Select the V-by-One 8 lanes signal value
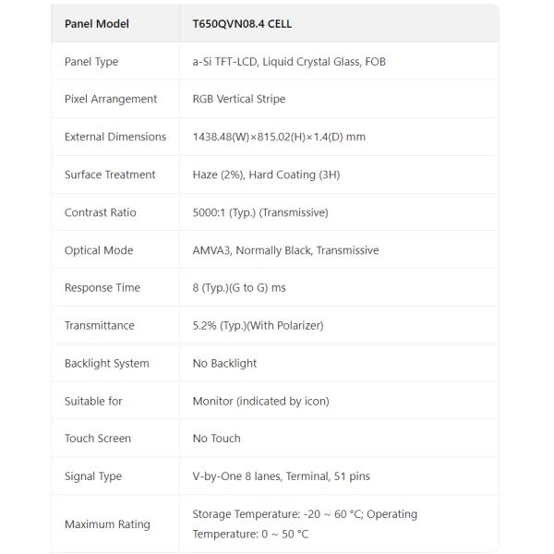 point(281,476)
